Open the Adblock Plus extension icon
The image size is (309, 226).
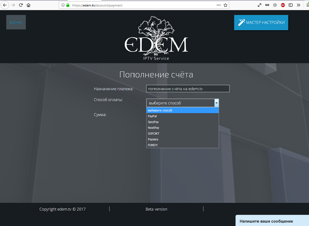coord(283,5)
